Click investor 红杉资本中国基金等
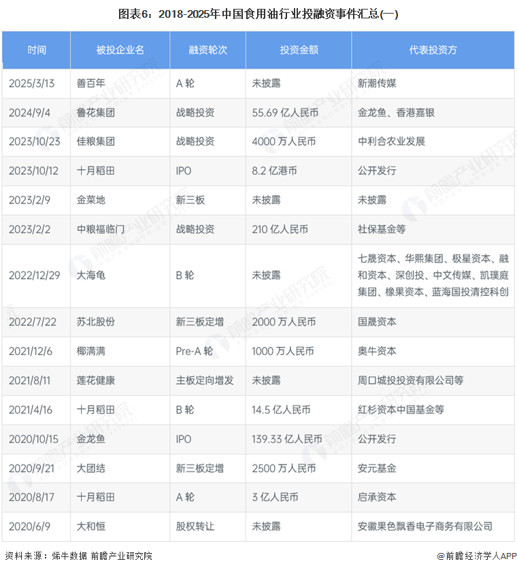 pos(401,410)
